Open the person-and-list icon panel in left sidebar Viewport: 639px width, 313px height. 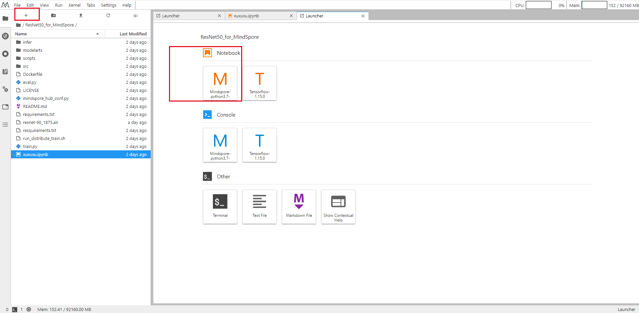coord(5,71)
